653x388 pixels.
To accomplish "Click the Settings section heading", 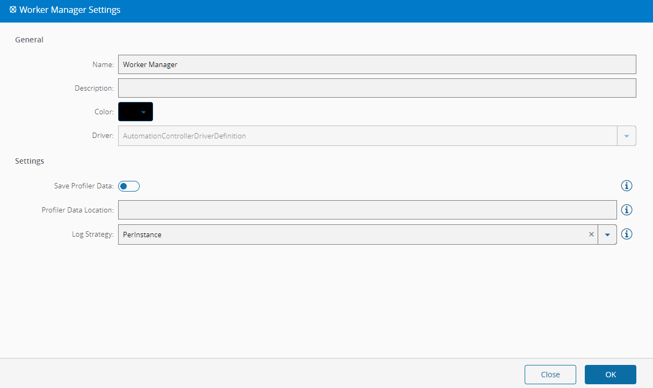I will 30,161.
